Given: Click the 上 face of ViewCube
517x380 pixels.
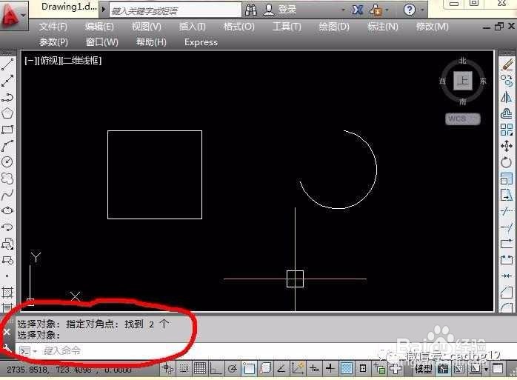Looking at the screenshot, I should [x=463, y=81].
